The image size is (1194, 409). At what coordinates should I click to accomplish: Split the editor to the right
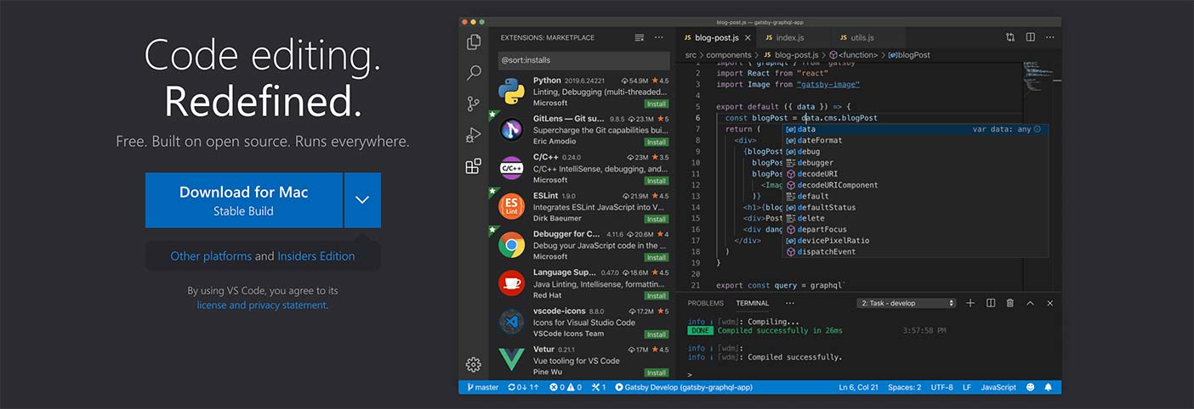point(1030,37)
